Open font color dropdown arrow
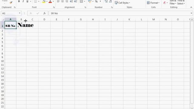Screen dimensions: 194x109 [x=53, y=1]
